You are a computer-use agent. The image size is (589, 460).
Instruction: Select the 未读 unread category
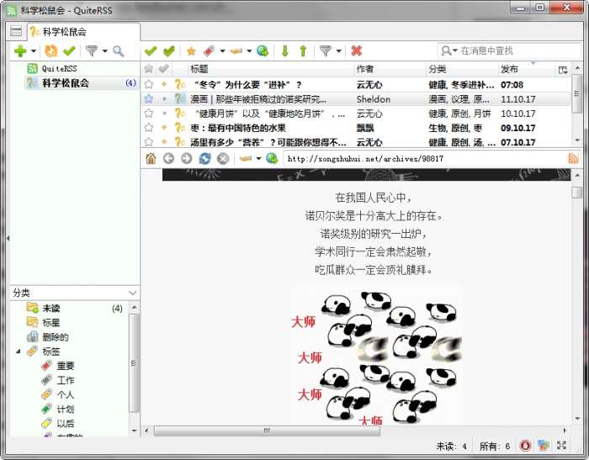point(51,309)
